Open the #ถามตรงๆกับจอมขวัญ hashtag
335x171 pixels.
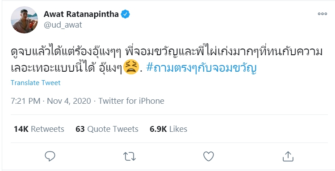pos(201,68)
